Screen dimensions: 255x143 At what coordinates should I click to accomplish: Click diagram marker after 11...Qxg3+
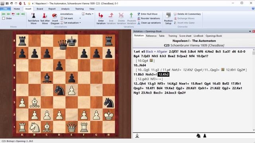(x=223, y=70)
